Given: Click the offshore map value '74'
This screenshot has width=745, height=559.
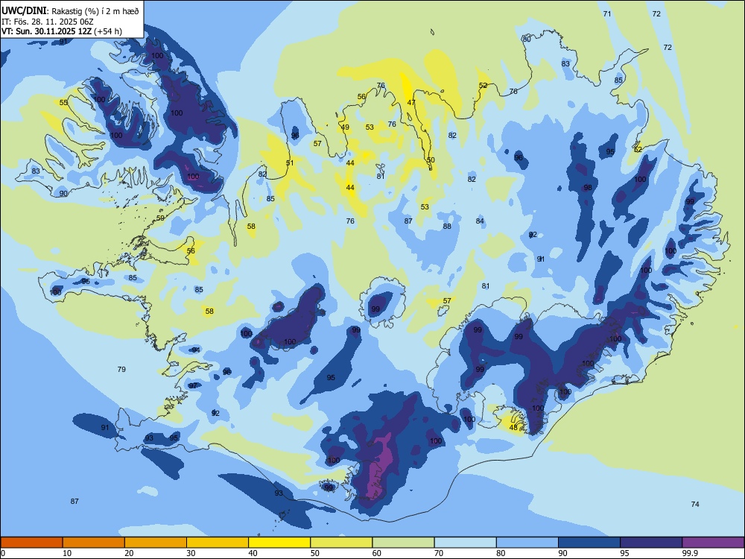Looking at the screenshot, I should (x=695, y=504).
